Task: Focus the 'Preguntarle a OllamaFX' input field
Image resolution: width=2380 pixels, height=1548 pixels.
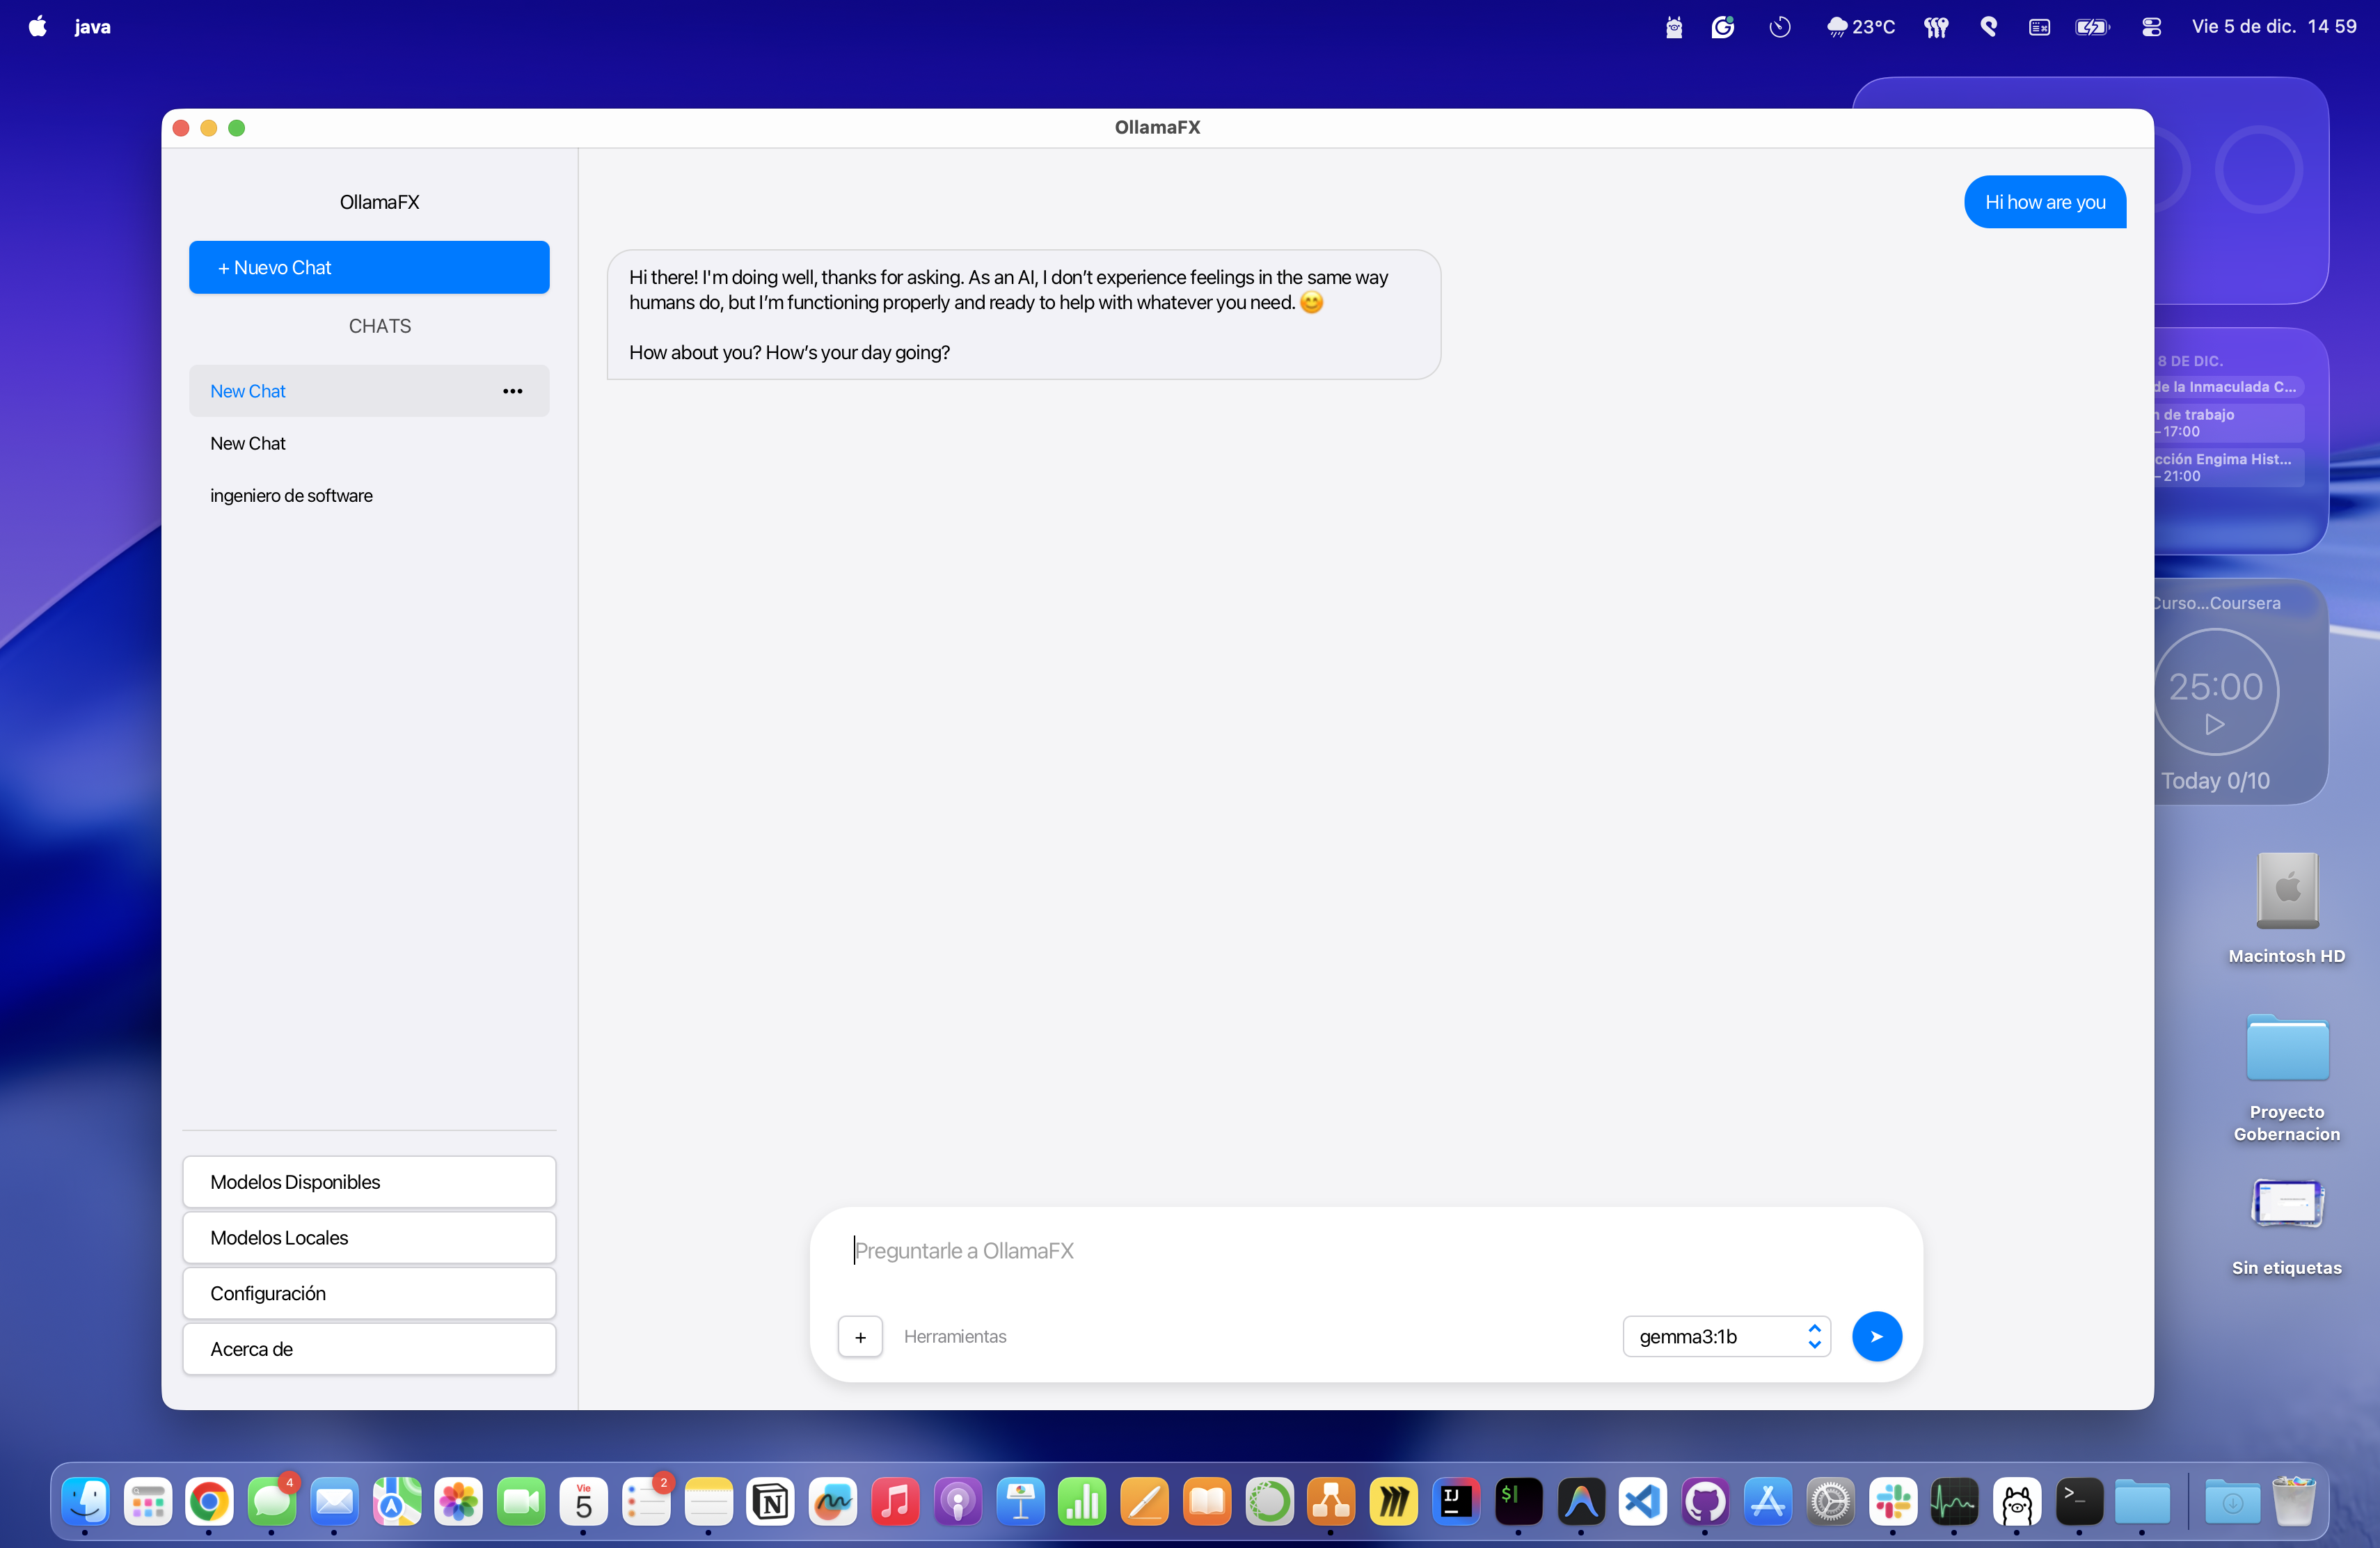Action: [1365, 1251]
